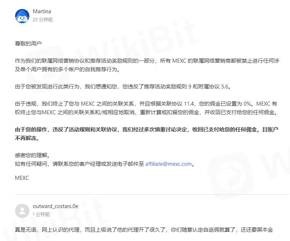Open the affiliate@mexc.com email link
Screen dimensions: 290x241
[168, 164]
